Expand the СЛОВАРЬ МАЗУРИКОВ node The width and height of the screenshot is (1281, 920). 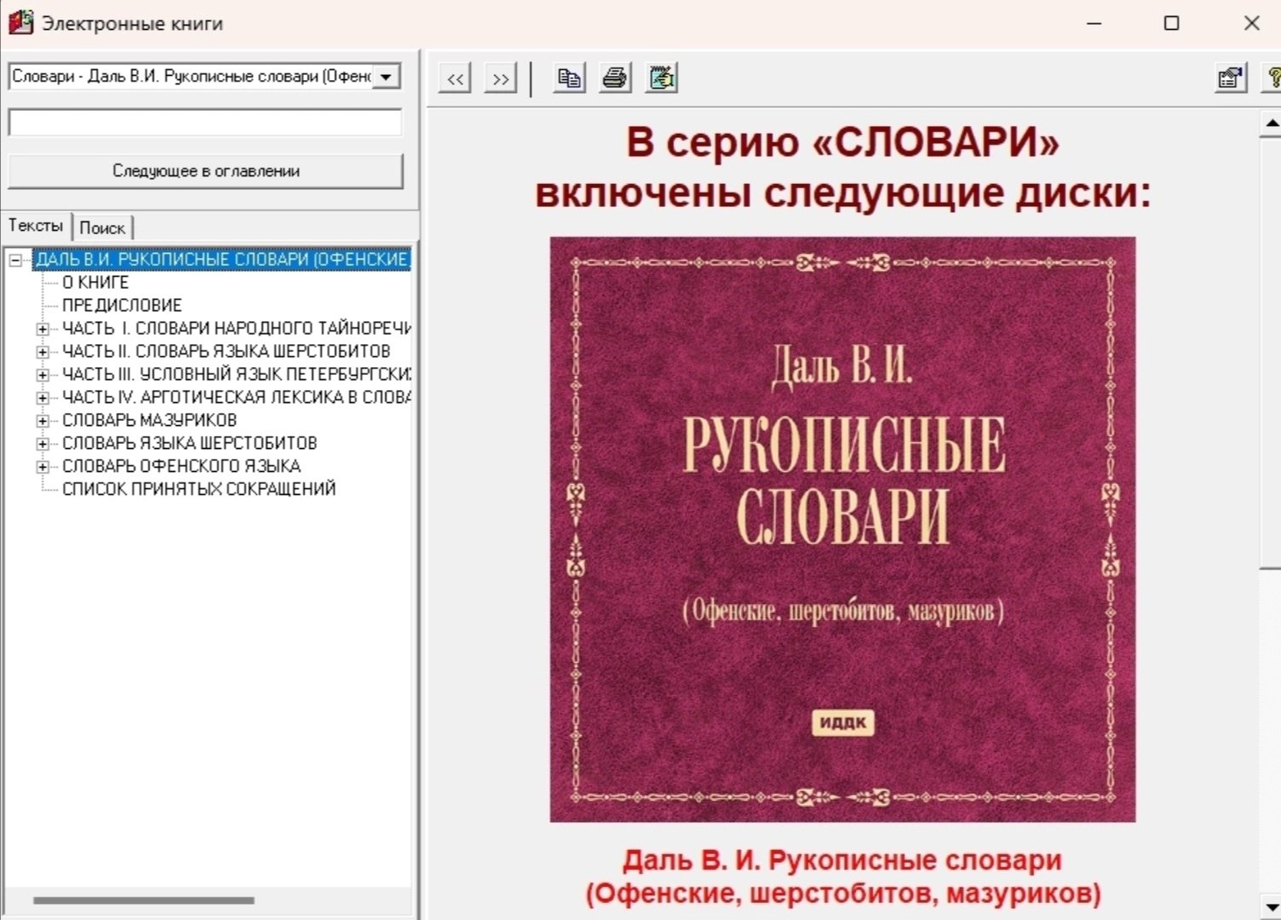pyautogui.click(x=43, y=421)
